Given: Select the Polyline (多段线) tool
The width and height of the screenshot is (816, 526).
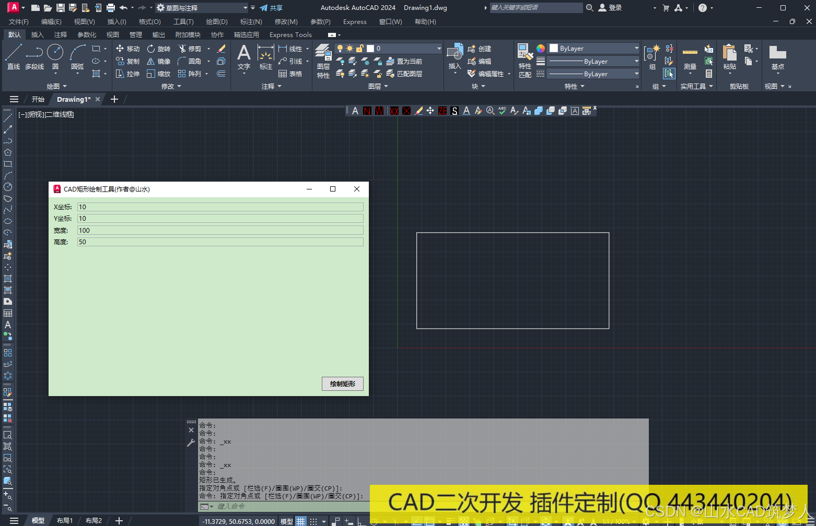Looking at the screenshot, I should click(34, 56).
